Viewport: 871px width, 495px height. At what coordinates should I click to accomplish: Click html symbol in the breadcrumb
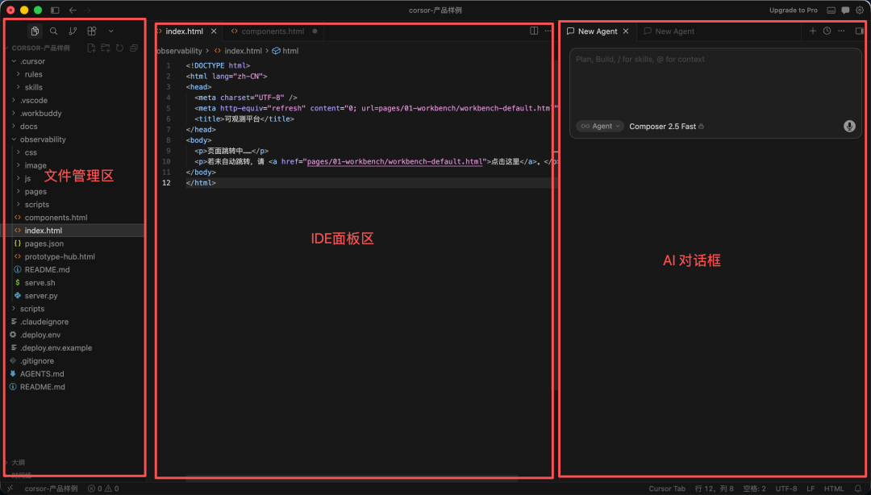(x=285, y=51)
